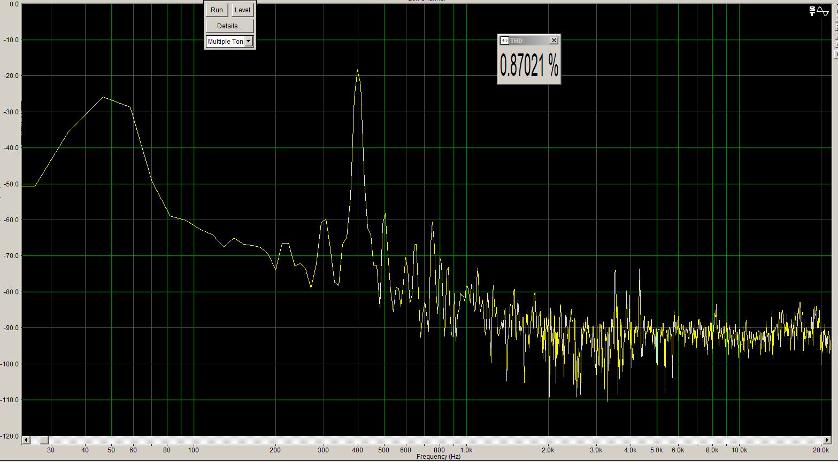Click the 1.0k frequency axis label
The width and height of the screenshot is (838, 462).
click(466, 450)
